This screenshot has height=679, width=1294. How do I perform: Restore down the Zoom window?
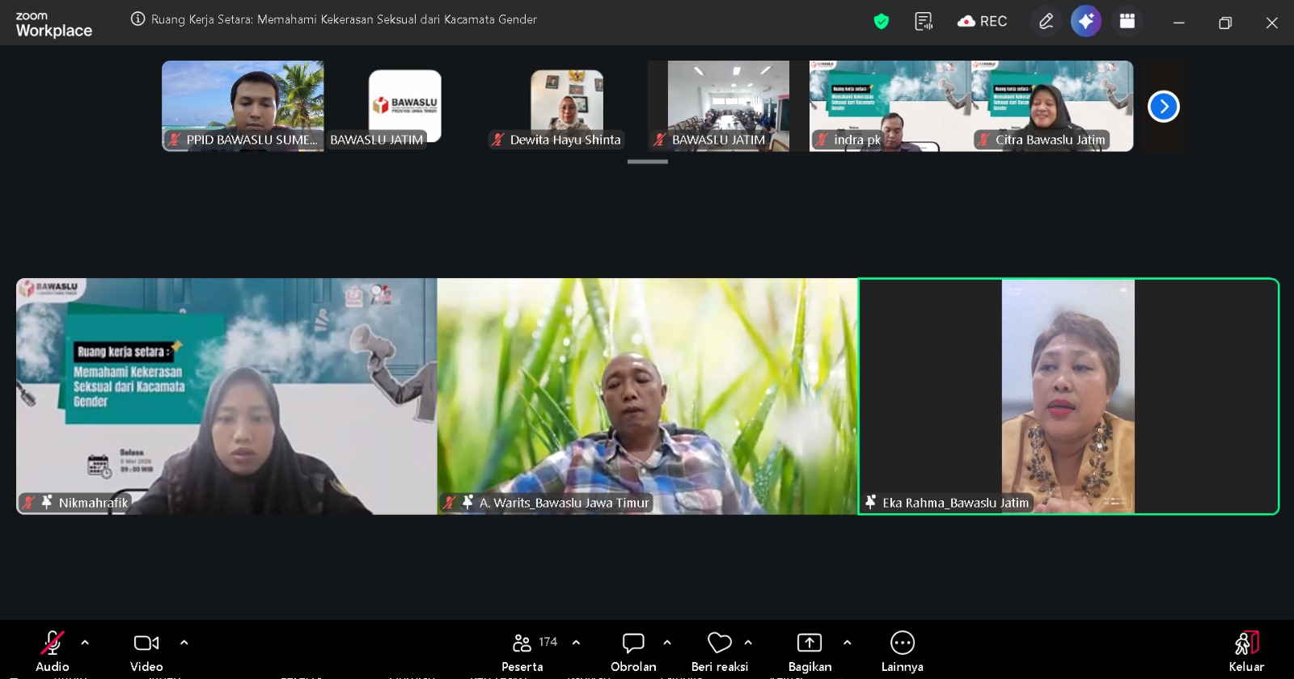[1225, 23]
